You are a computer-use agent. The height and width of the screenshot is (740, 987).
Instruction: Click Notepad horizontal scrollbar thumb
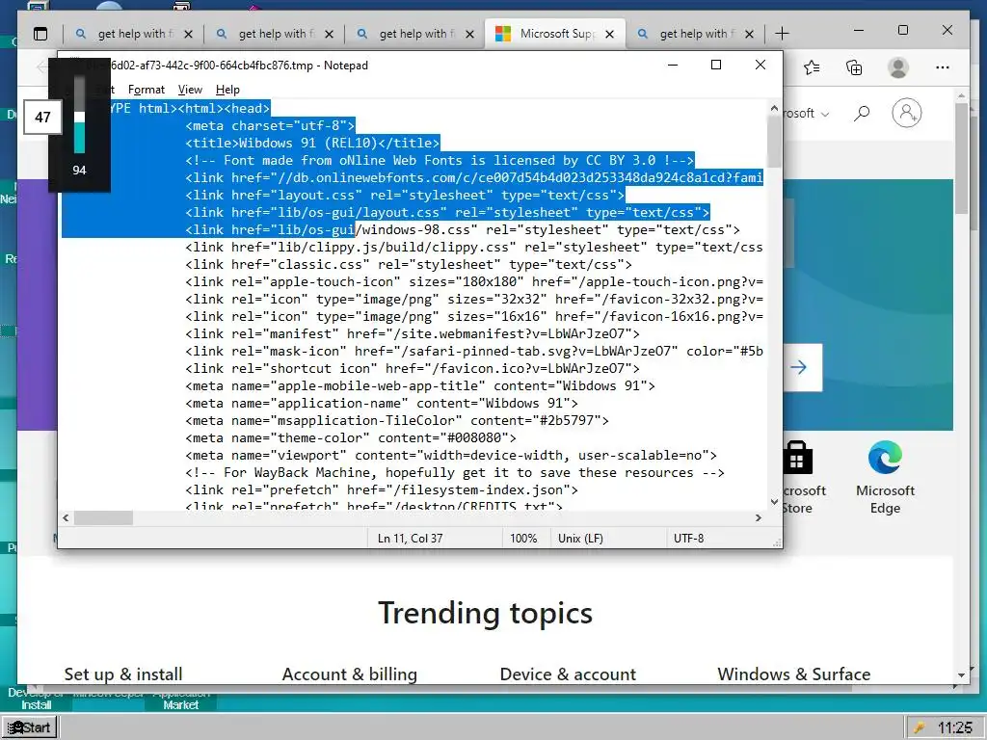coord(103,517)
